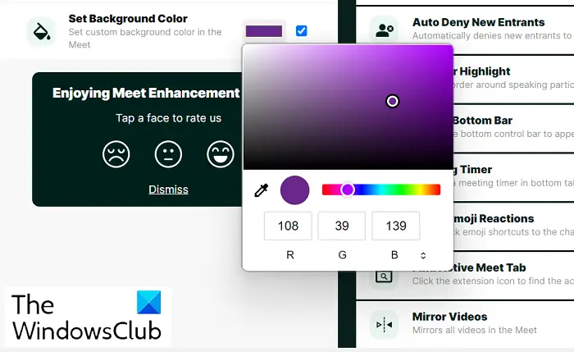574x352 pixels.
Task: Click the selector circle in the saturation field
Action: (x=393, y=101)
